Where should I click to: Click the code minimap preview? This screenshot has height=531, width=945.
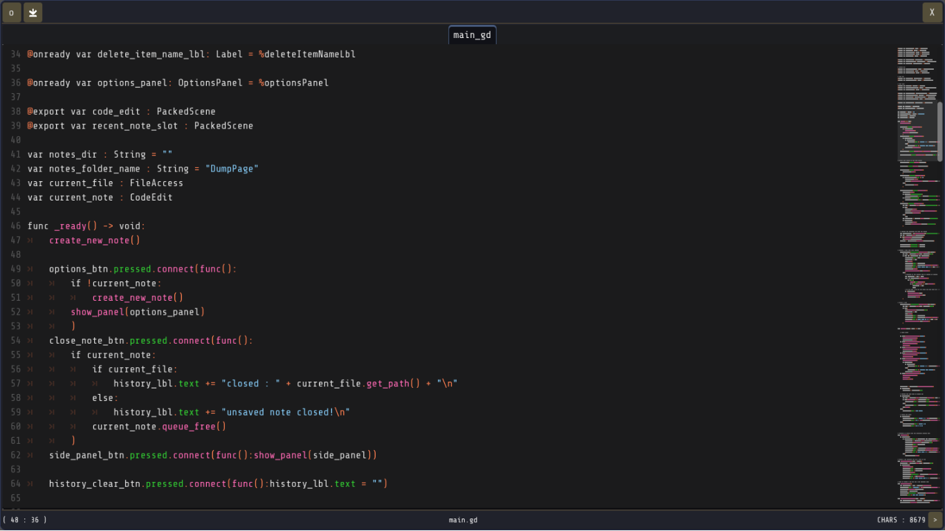click(x=917, y=277)
